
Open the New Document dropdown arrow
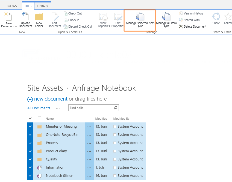16,27
